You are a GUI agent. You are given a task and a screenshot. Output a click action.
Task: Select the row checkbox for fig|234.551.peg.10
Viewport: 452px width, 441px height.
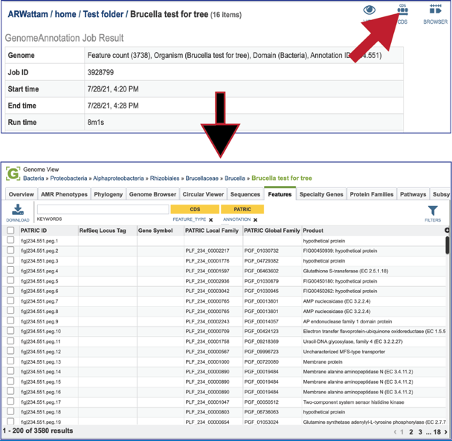[10, 330]
